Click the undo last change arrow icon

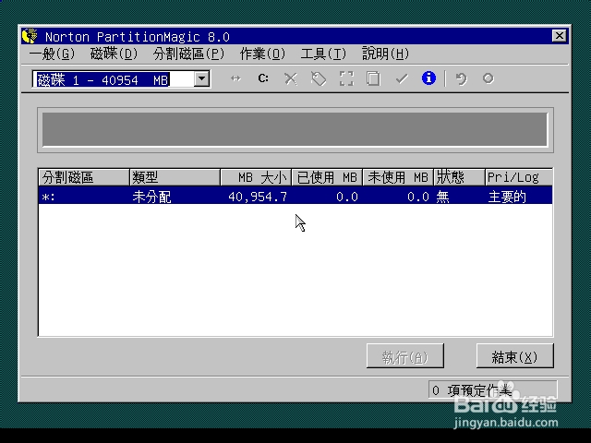point(461,78)
